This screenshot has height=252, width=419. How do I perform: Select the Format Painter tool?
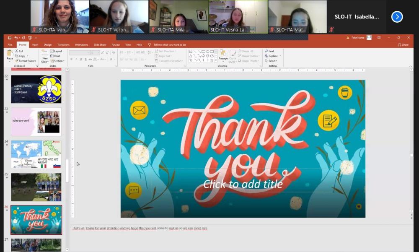tap(26, 61)
